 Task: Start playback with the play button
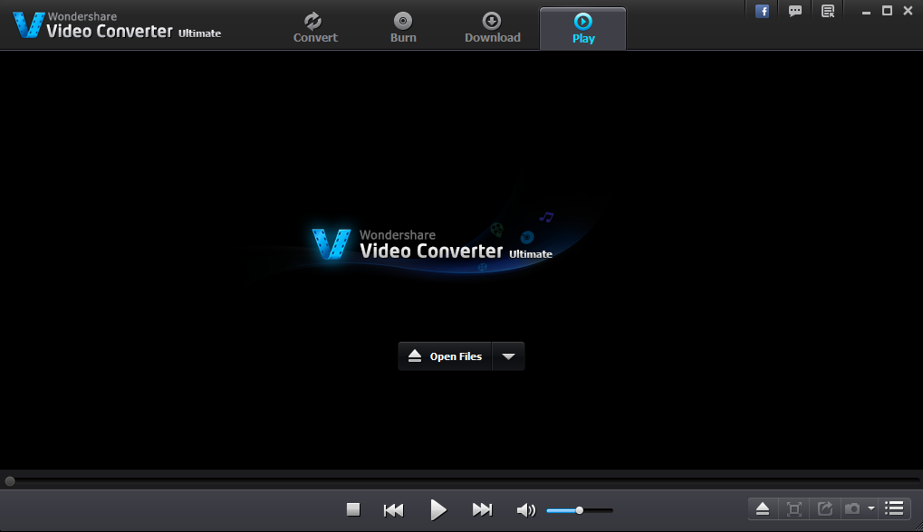pyautogui.click(x=438, y=509)
